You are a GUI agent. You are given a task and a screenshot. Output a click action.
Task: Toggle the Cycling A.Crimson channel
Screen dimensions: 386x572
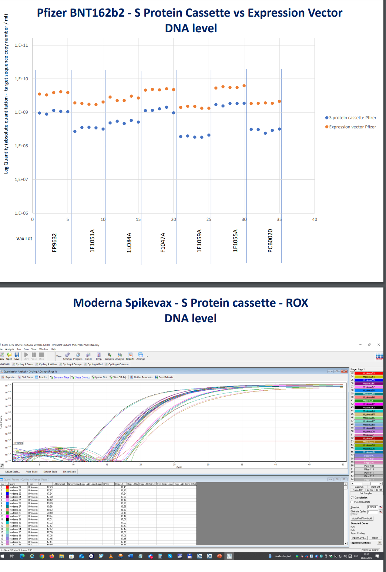coord(117,364)
